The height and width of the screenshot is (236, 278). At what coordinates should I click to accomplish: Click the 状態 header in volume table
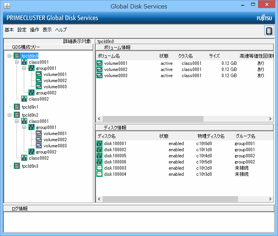pos(164,56)
